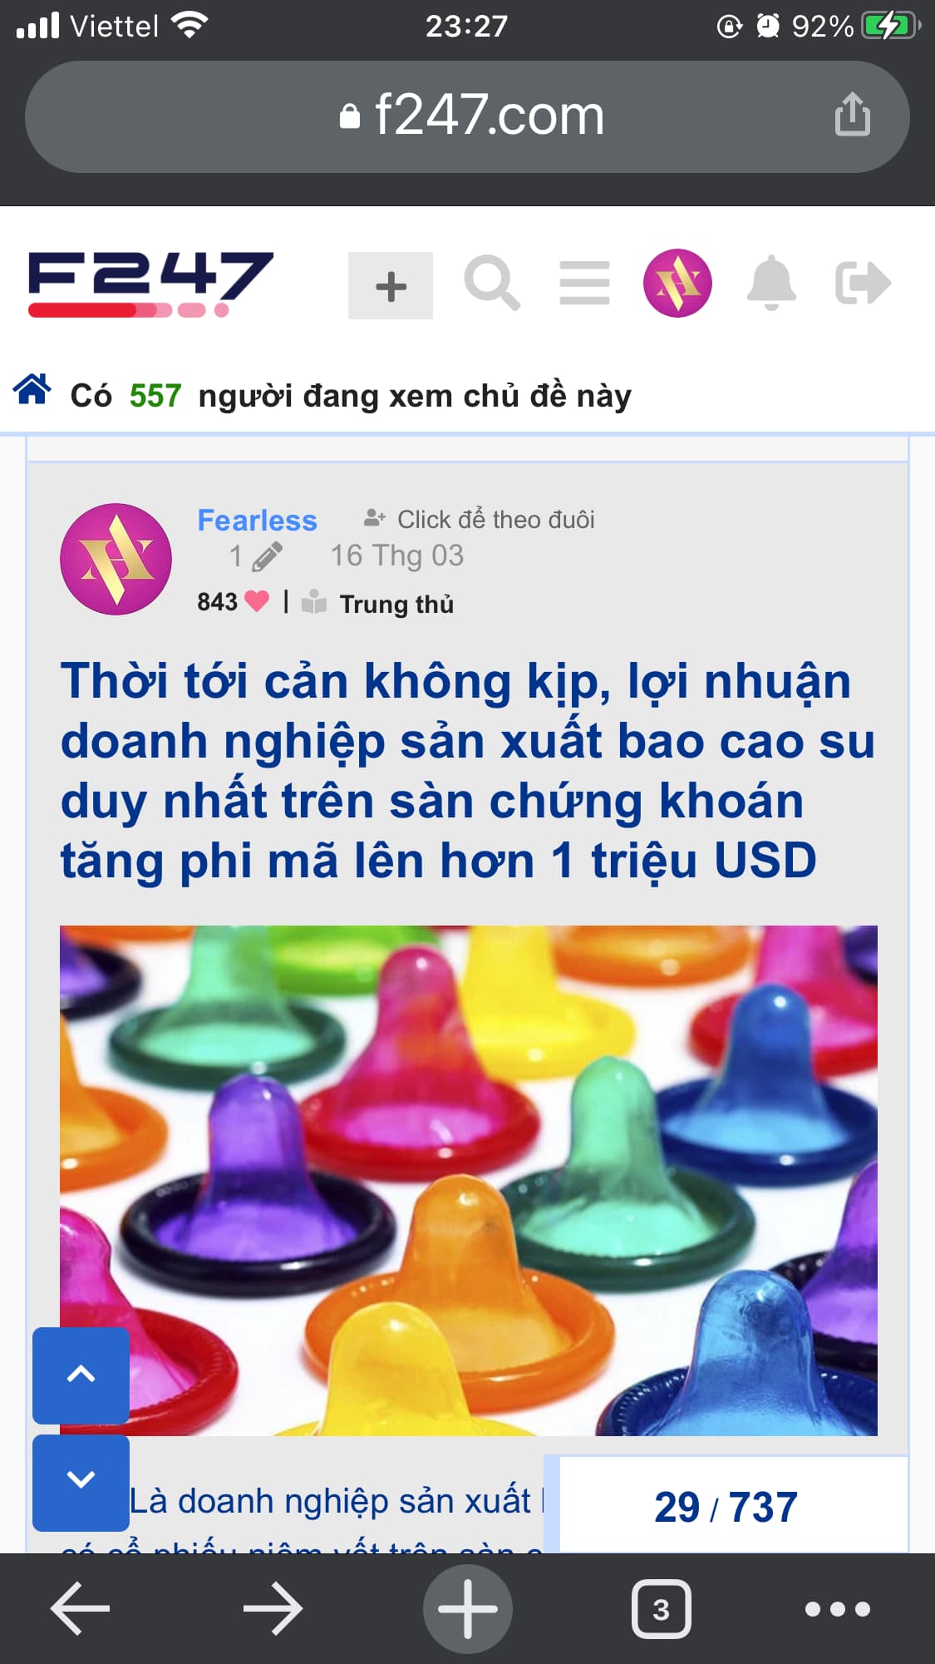Open the search magnifier icon

click(492, 284)
